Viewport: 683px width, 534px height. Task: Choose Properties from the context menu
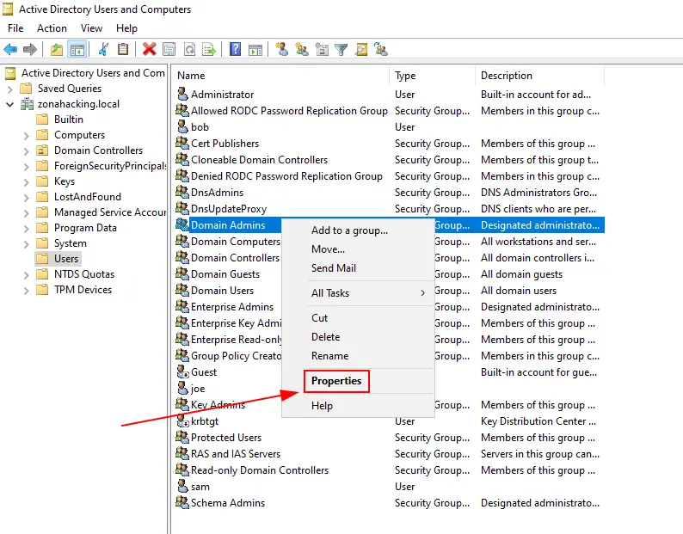pos(336,381)
